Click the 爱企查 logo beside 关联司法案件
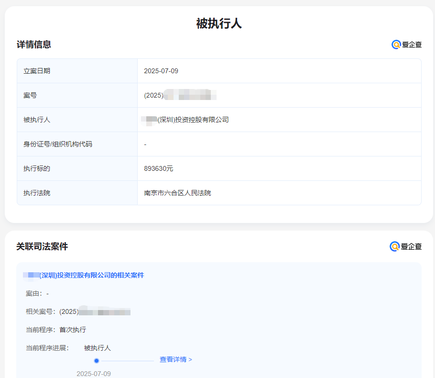 405,246
